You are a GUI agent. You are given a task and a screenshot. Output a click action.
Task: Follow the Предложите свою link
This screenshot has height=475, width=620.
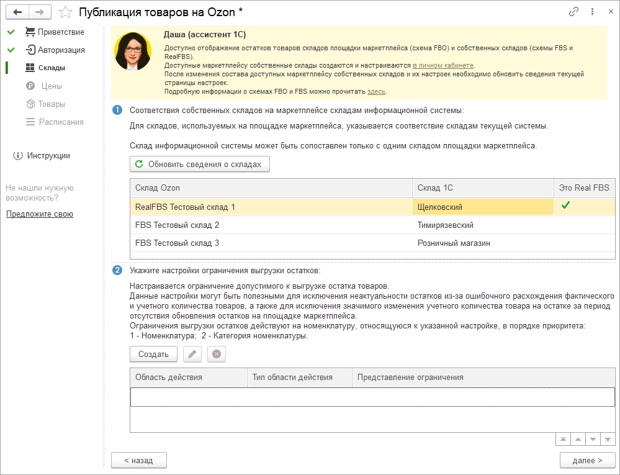click(x=40, y=214)
